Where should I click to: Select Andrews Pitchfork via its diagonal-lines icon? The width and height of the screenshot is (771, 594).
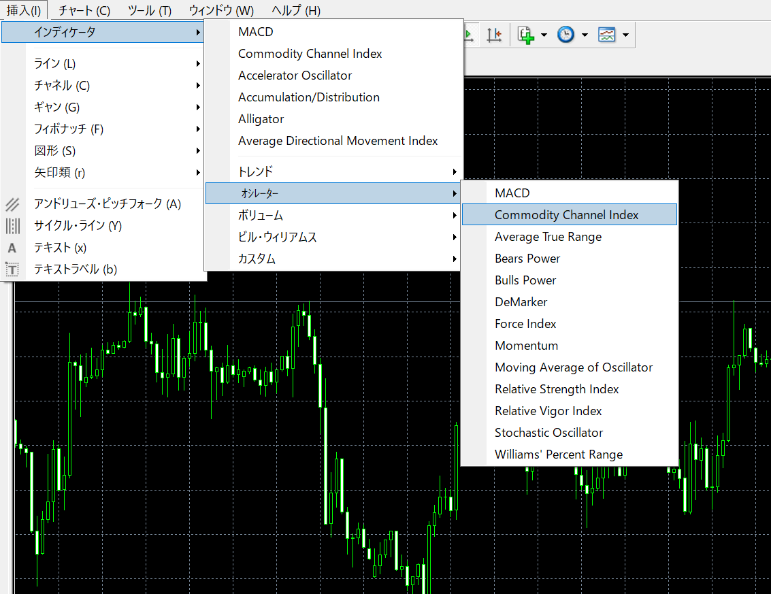click(12, 204)
